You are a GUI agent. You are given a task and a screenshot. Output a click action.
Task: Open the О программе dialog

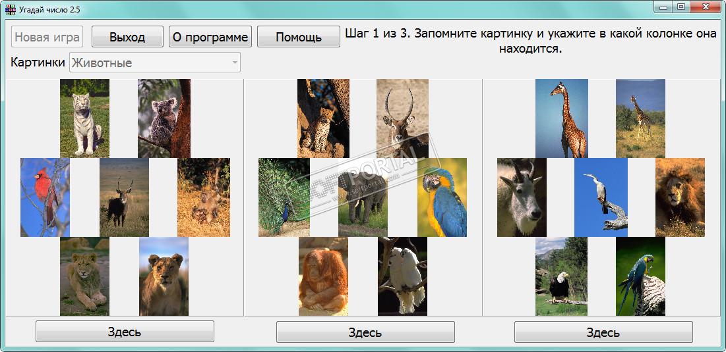(x=210, y=37)
